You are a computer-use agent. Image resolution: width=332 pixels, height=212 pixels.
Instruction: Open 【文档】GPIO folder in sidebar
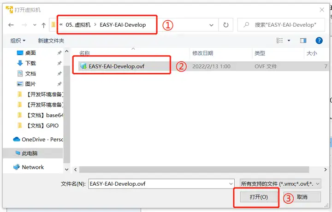(38, 126)
